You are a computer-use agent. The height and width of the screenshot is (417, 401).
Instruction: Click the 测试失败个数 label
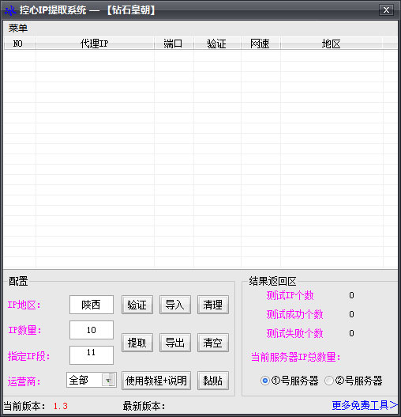[294, 333]
